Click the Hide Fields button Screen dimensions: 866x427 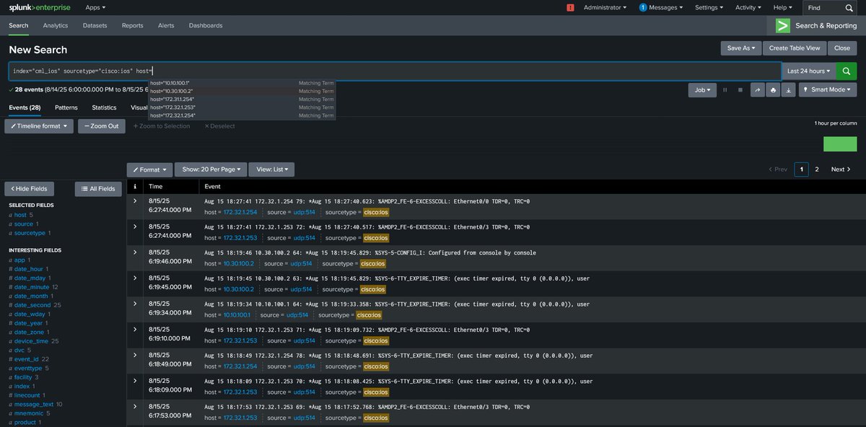tap(29, 189)
